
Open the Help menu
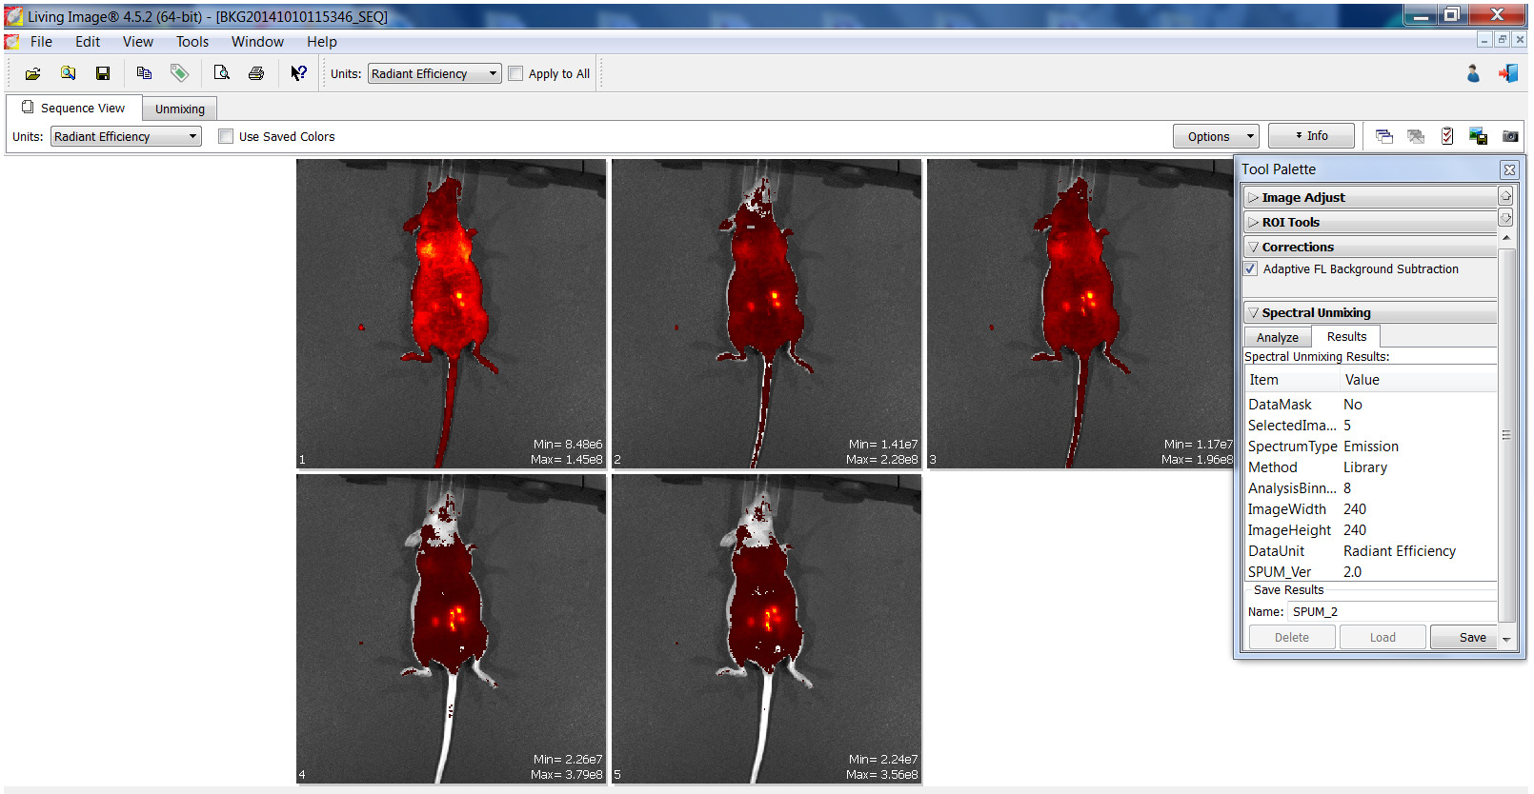pyautogui.click(x=322, y=42)
